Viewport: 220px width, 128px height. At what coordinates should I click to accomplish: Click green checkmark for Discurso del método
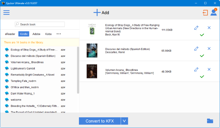point(202,56)
